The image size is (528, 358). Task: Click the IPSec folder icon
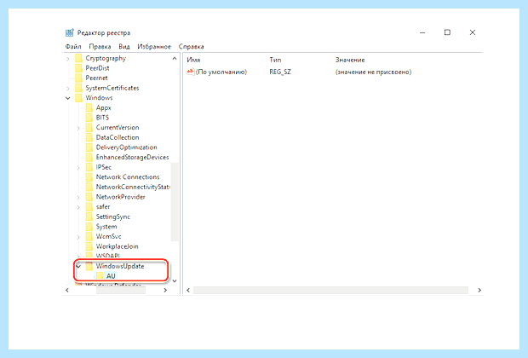pos(89,167)
